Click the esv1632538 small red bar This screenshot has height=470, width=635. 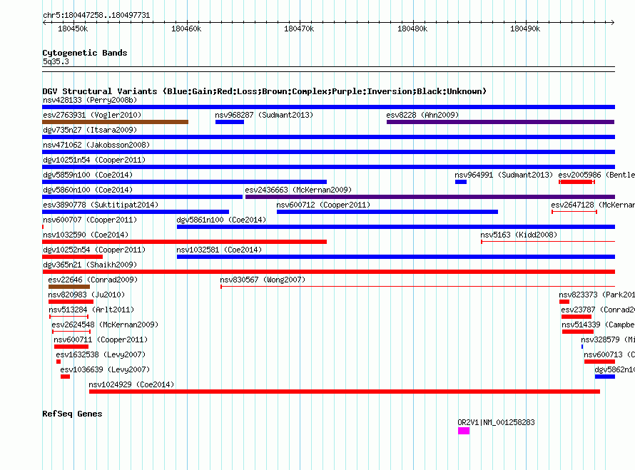[x=59, y=362]
